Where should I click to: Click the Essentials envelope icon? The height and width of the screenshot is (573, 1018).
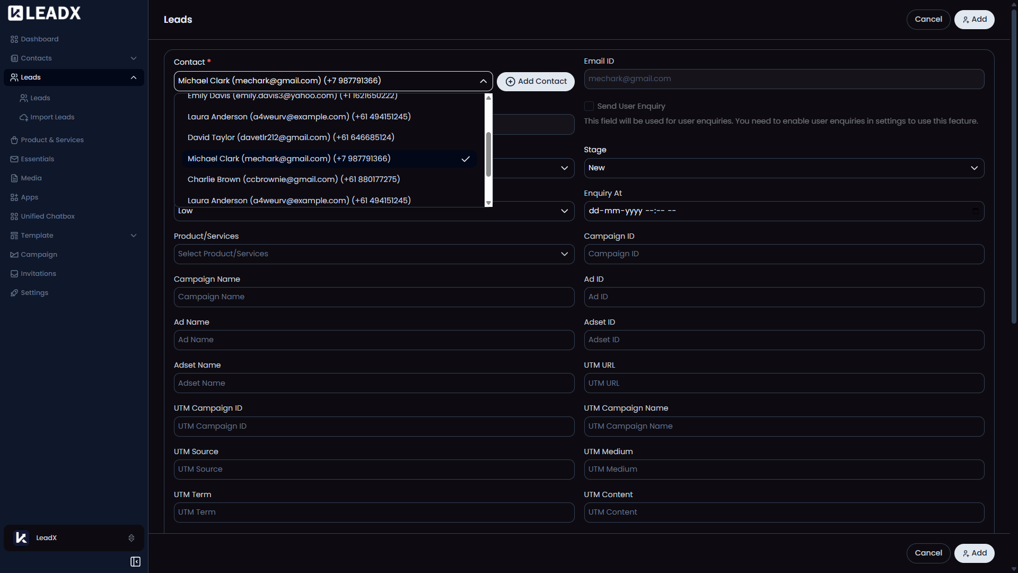[14, 159]
